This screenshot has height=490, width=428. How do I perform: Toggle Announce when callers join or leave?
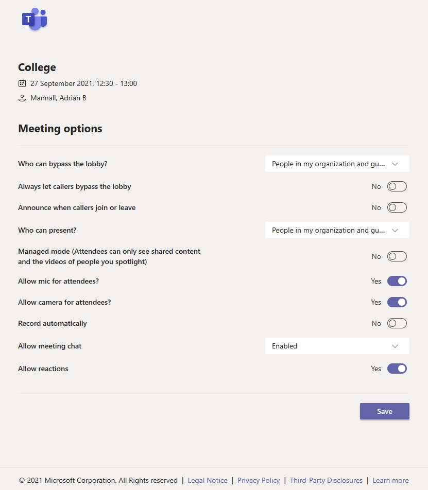coord(397,207)
